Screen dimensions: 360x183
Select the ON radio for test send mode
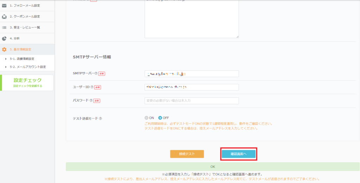click(x=147, y=118)
